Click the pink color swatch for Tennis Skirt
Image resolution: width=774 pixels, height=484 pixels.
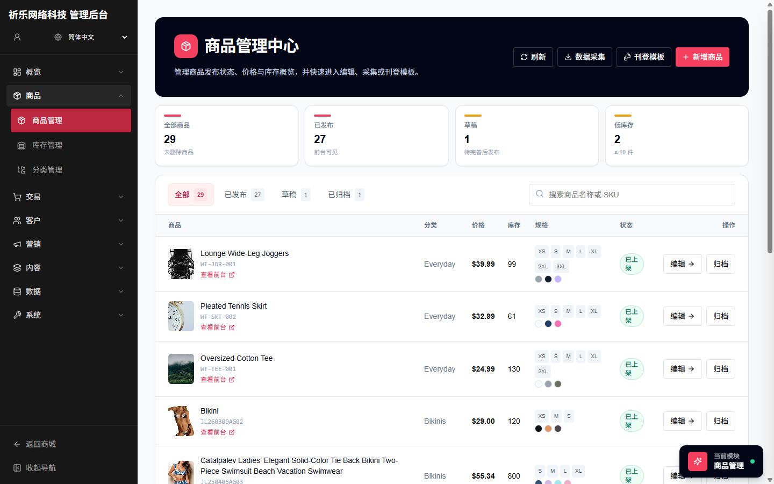pos(558,324)
